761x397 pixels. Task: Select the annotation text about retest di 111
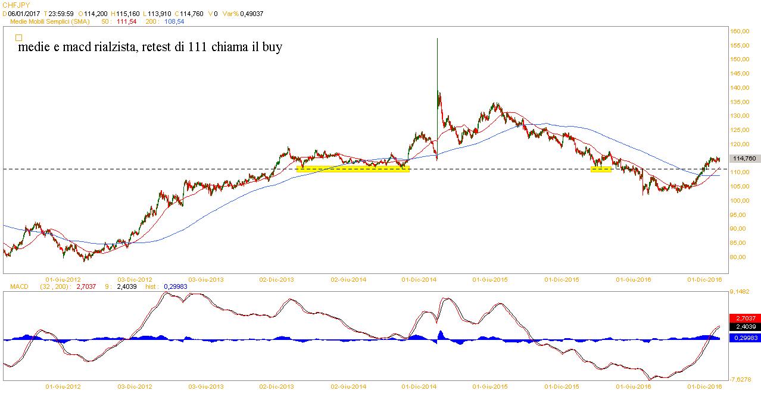[151, 47]
